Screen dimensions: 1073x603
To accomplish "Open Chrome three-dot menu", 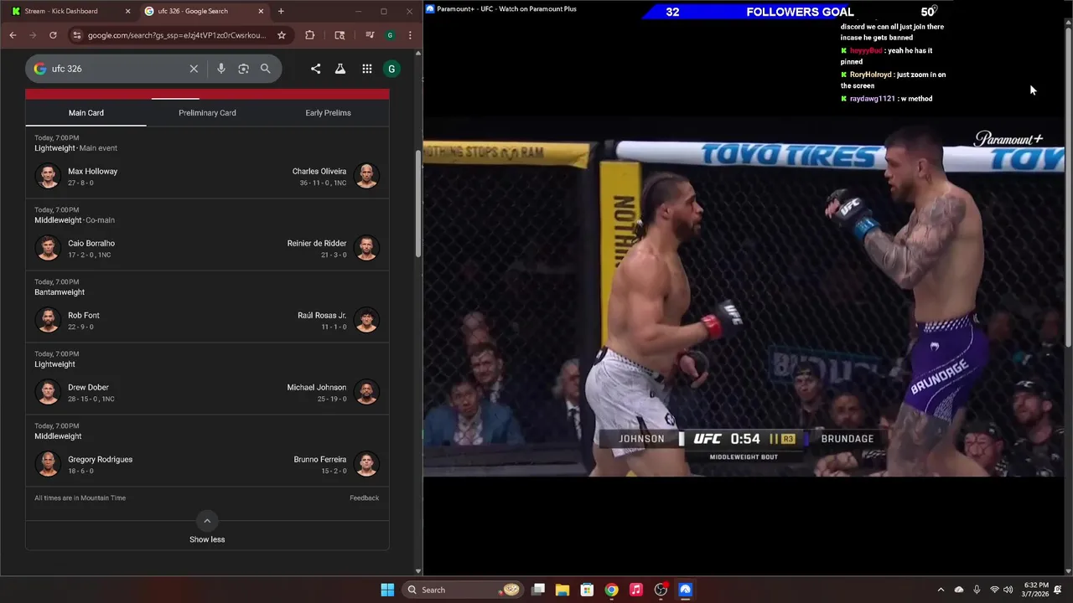I will 410,35.
